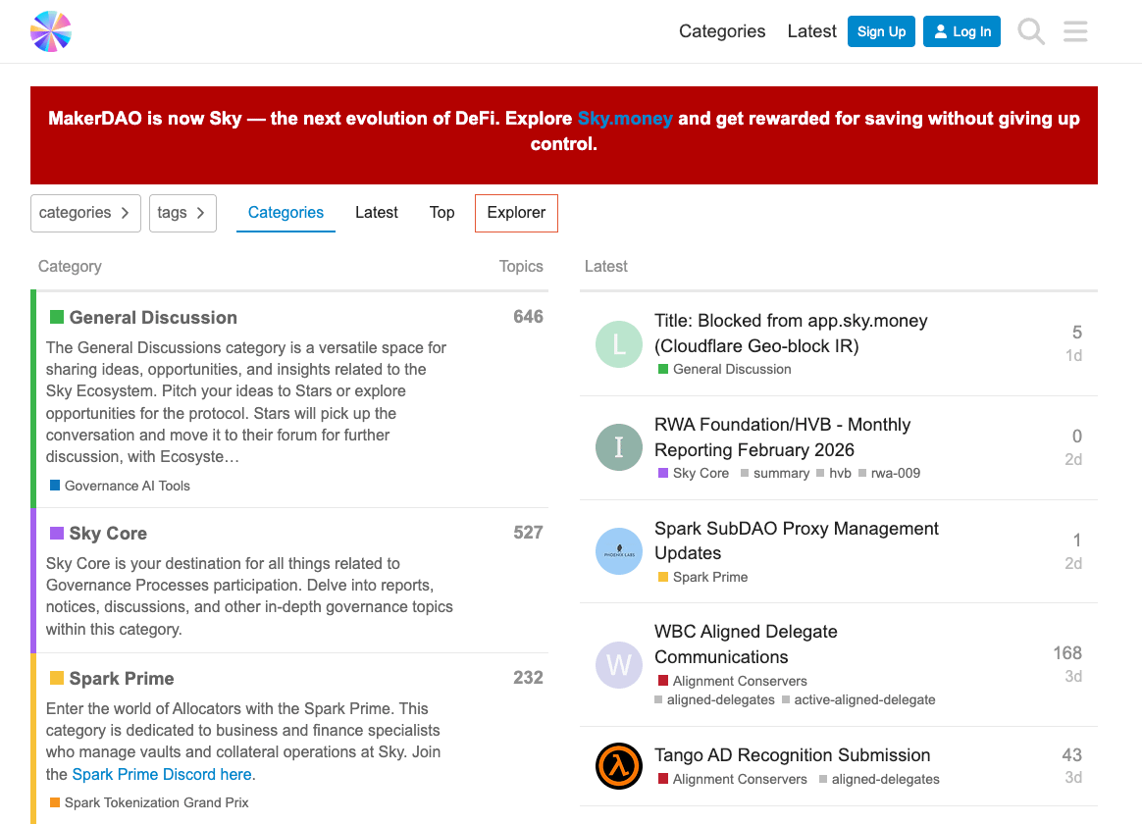Click the 527 topics count

(x=528, y=532)
